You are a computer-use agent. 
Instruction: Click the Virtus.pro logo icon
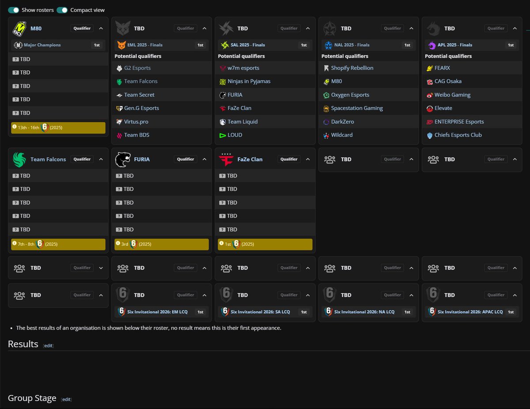119,122
